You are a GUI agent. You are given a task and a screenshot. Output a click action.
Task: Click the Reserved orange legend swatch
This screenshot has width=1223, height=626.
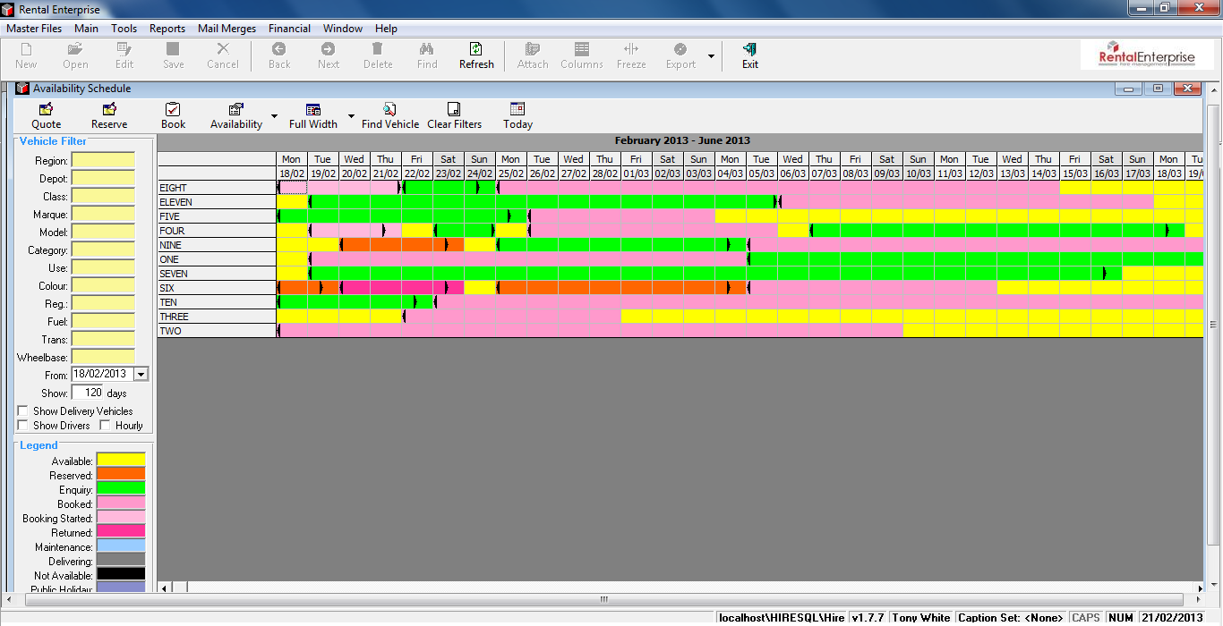[x=121, y=475]
